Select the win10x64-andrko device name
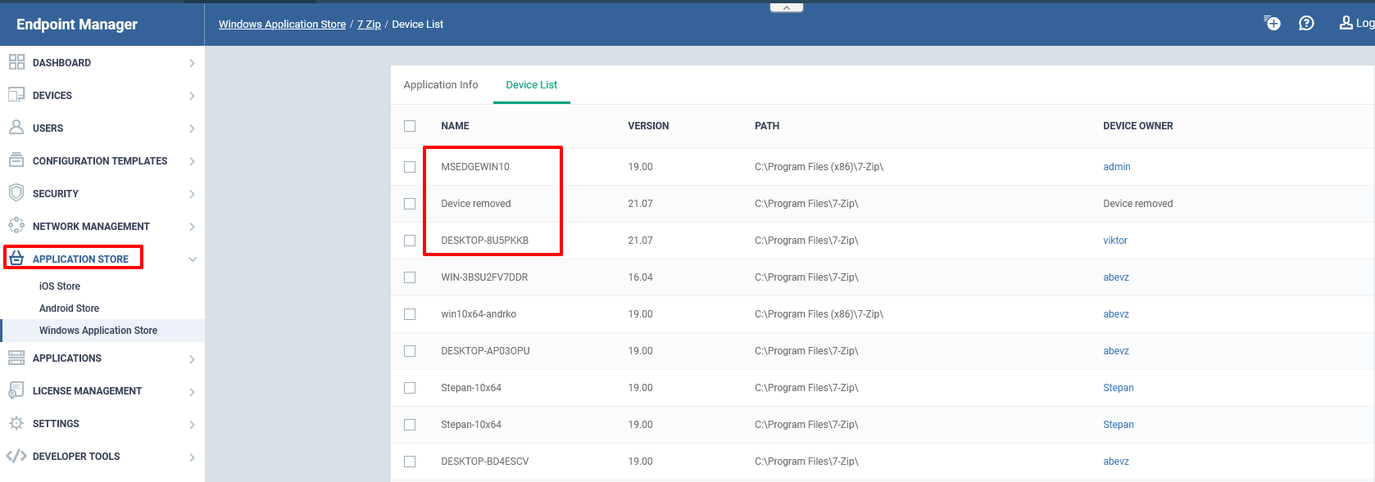 [x=479, y=314]
